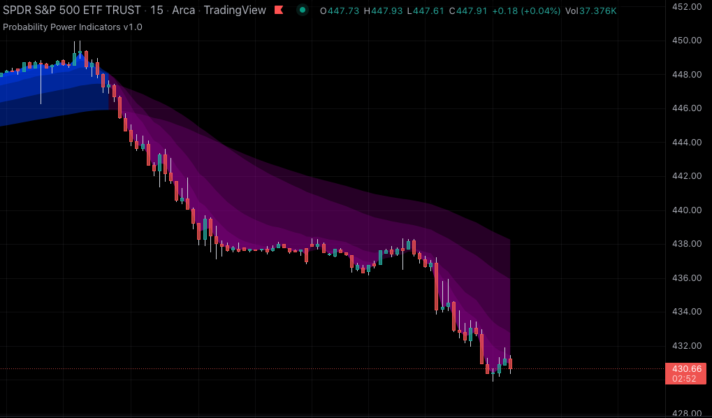712x418 pixels.
Task: Click the green market status dot
Action: pyautogui.click(x=302, y=10)
